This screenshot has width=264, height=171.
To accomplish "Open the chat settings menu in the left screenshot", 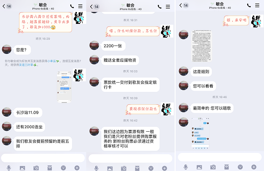I will (80, 6).
